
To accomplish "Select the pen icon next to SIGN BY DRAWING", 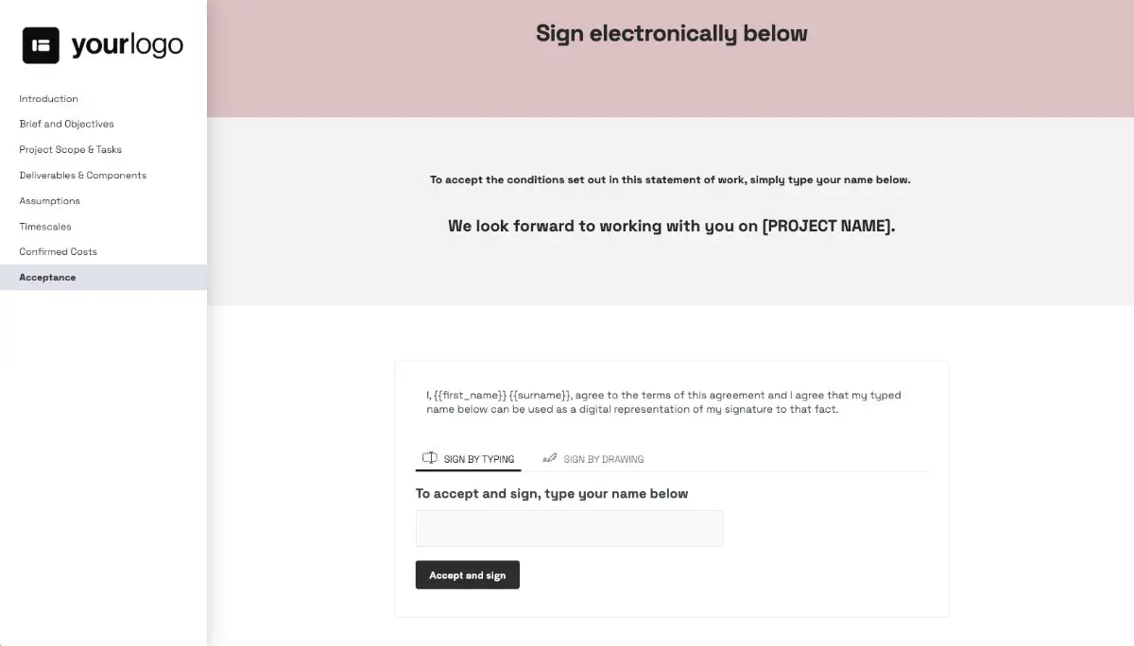I will 549,457.
